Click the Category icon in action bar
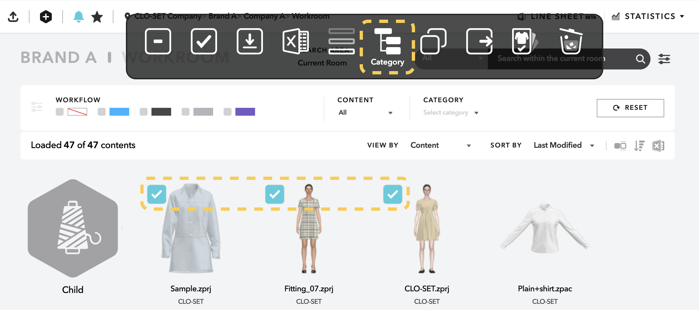The height and width of the screenshot is (310, 699). click(x=388, y=47)
